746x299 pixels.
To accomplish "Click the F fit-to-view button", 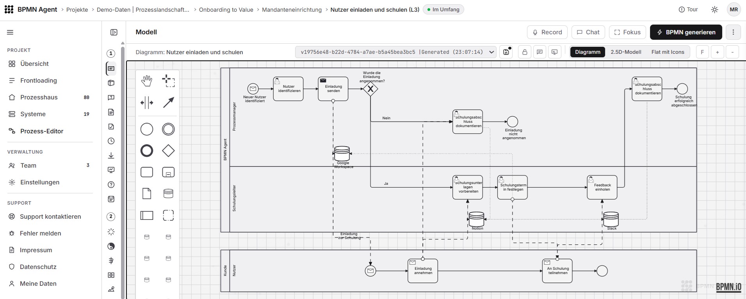I will pyautogui.click(x=702, y=52).
